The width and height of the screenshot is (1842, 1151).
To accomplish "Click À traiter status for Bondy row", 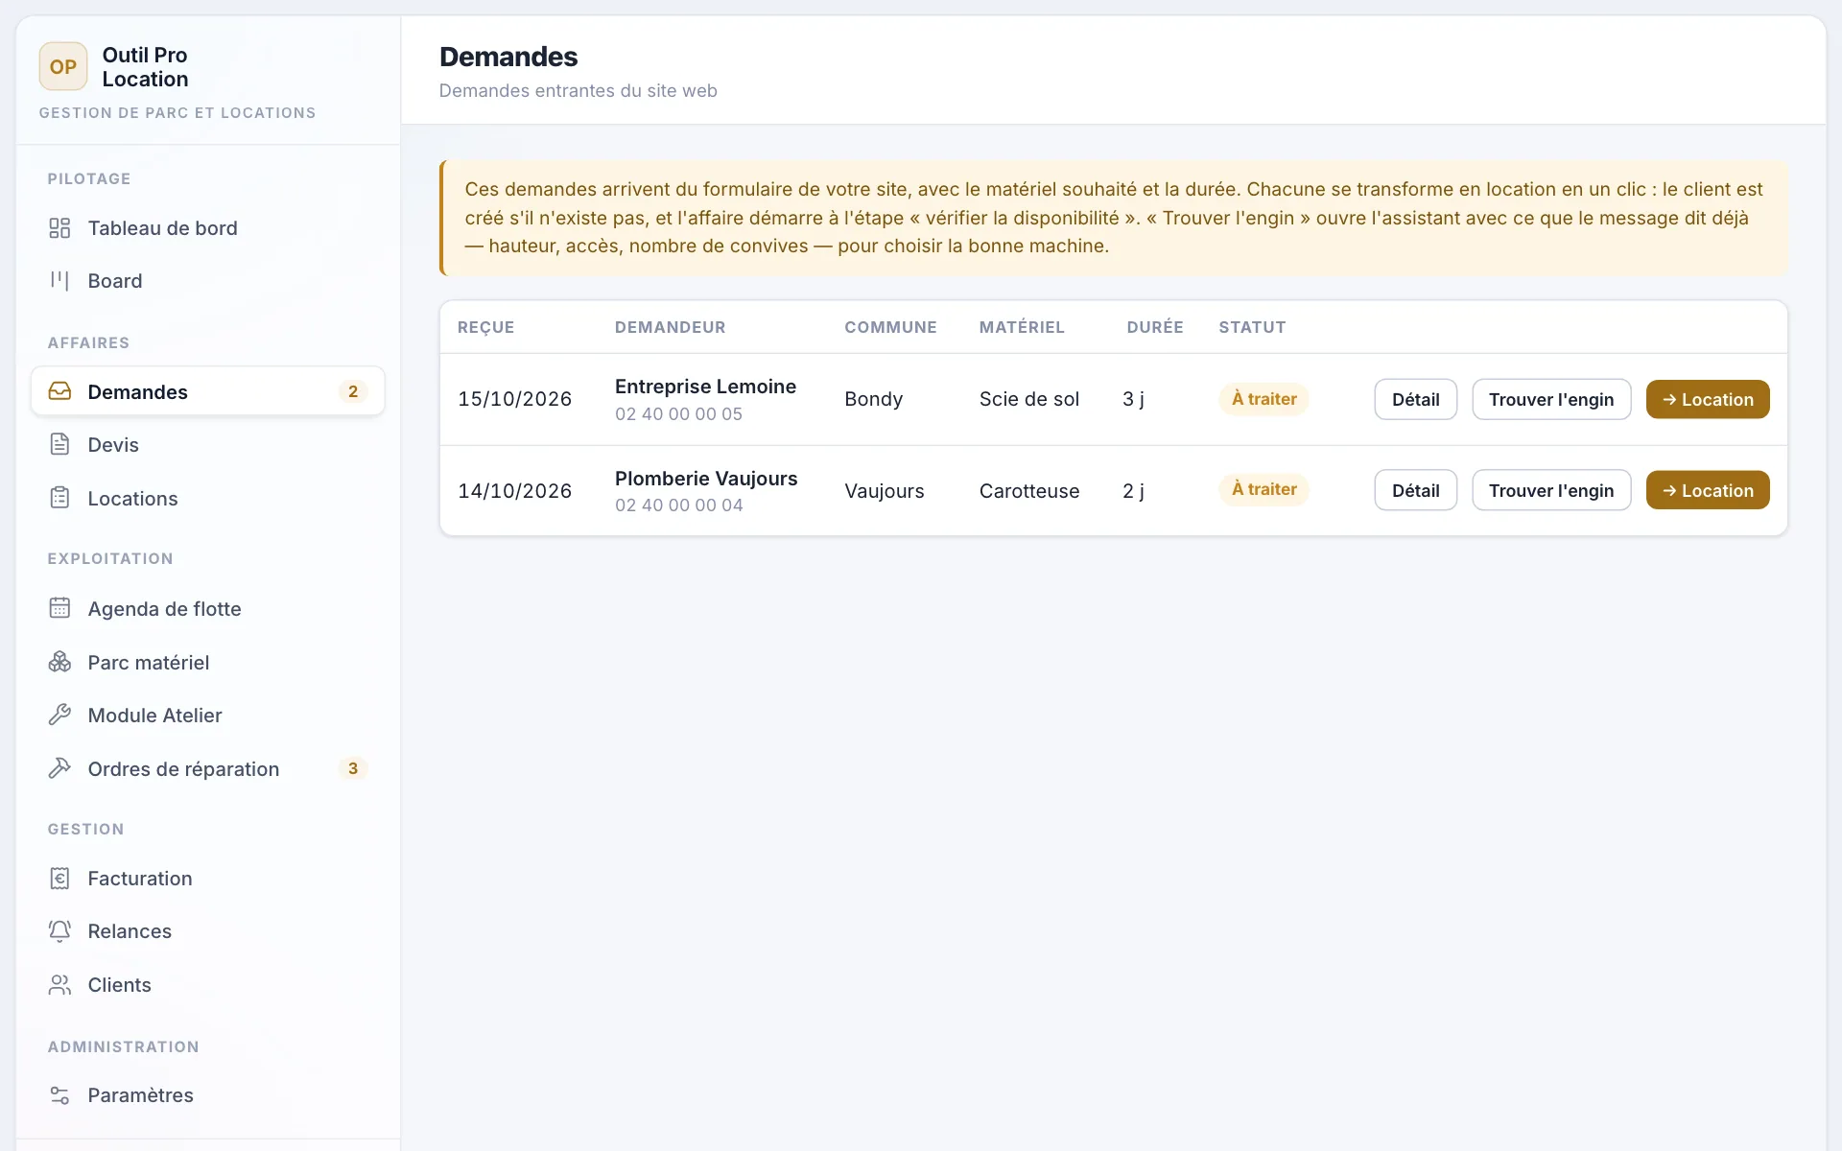I will tap(1263, 399).
